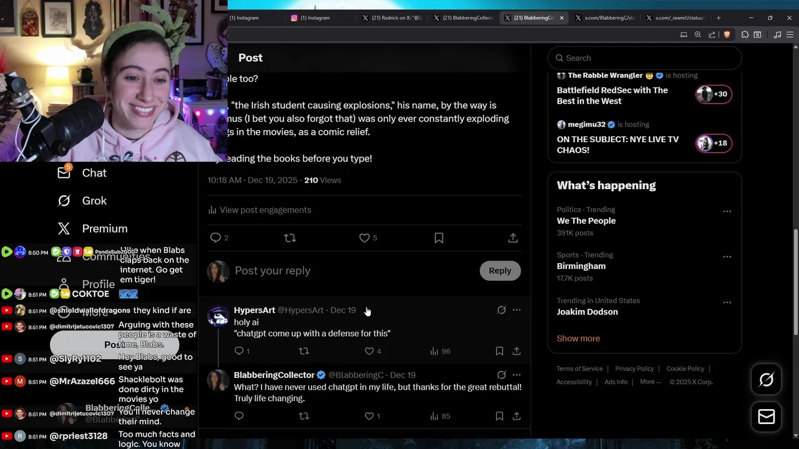Repost BlabberingCollector's reply

(304, 416)
